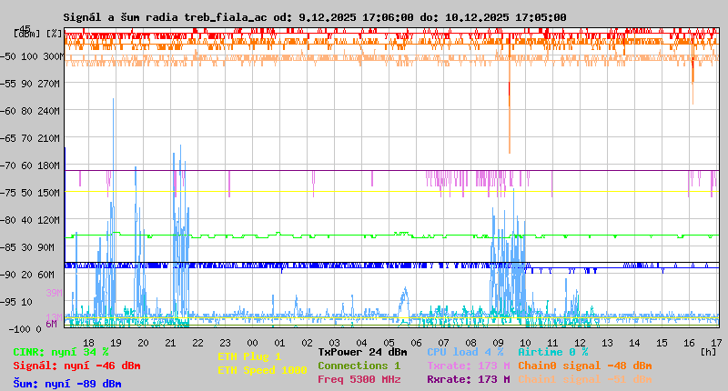Click the '02' hour label on time axis
This screenshot has width=728, height=391.
[x=307, y=343]
